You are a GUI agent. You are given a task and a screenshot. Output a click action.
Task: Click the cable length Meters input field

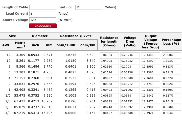[89, 7]
